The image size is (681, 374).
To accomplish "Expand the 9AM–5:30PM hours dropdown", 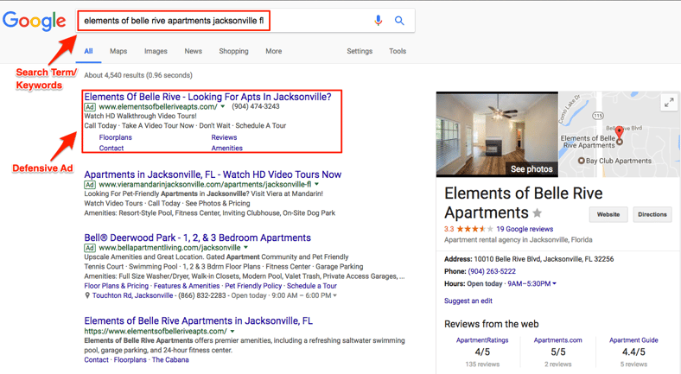I will [554, 284].
